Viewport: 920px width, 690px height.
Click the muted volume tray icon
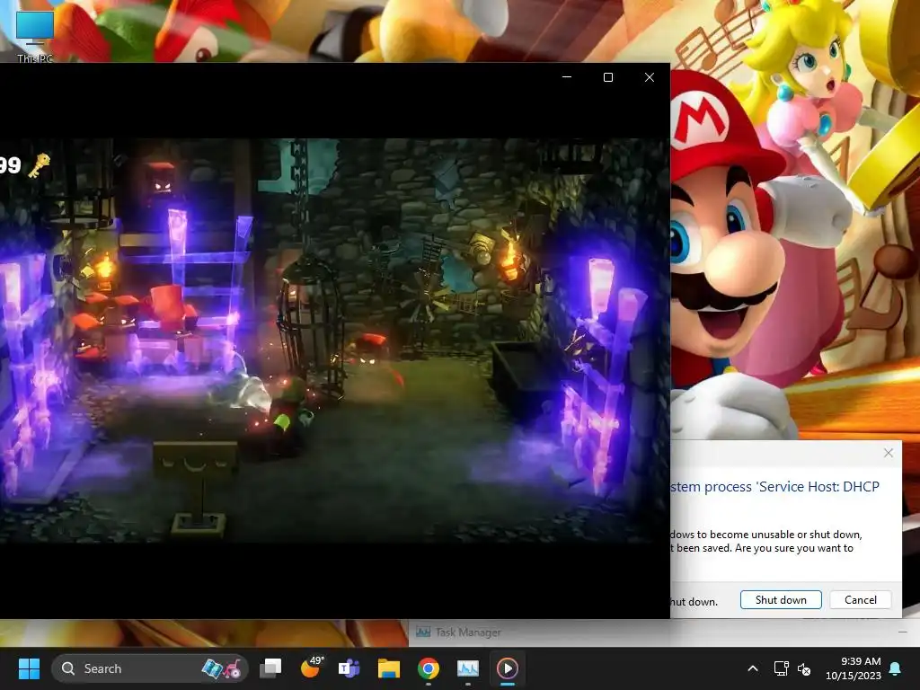pos(804,668)
